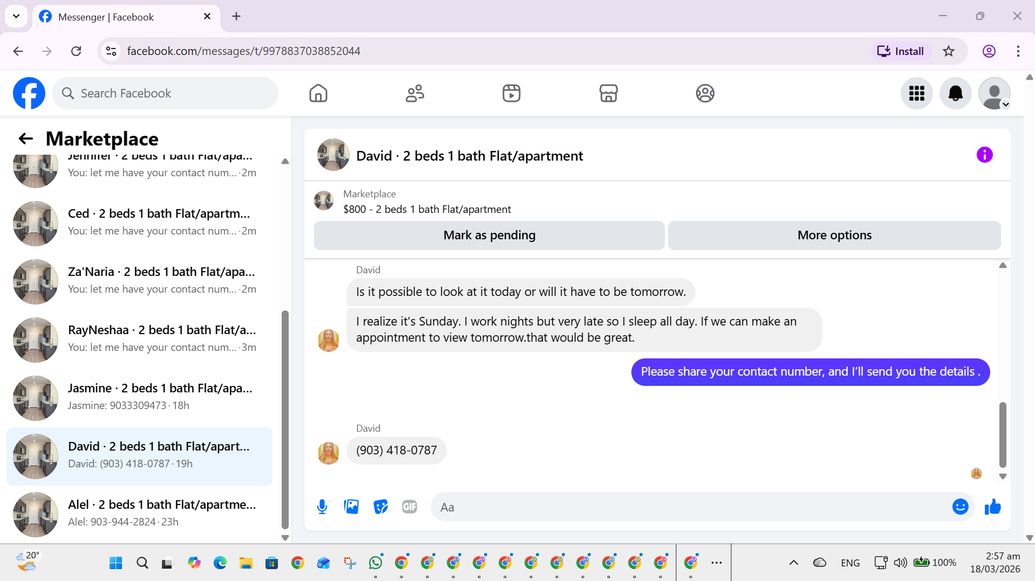The image size is (1035, 581).
Task: Click the conversation list scrollbar thumb
Action: 285,419
